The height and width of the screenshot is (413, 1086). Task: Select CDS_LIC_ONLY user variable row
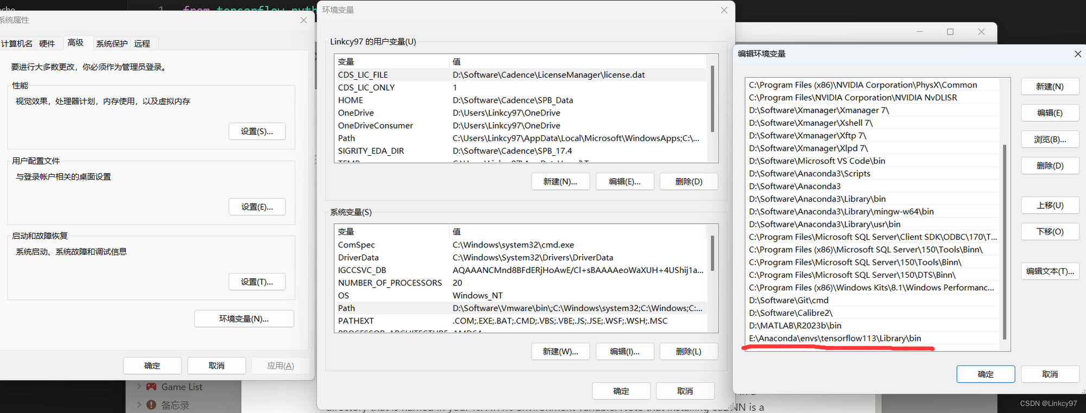pos(521,87)
